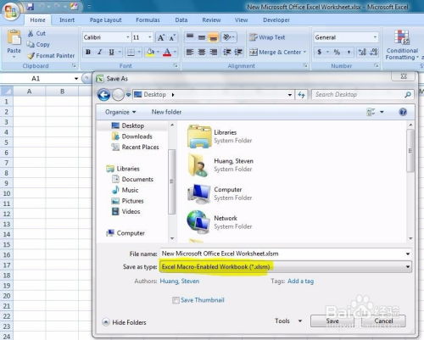Screen dimensions: 424x340
Task: Toggle the Bottom Align button
Action: pyautogui.click(x=213, y=37)
